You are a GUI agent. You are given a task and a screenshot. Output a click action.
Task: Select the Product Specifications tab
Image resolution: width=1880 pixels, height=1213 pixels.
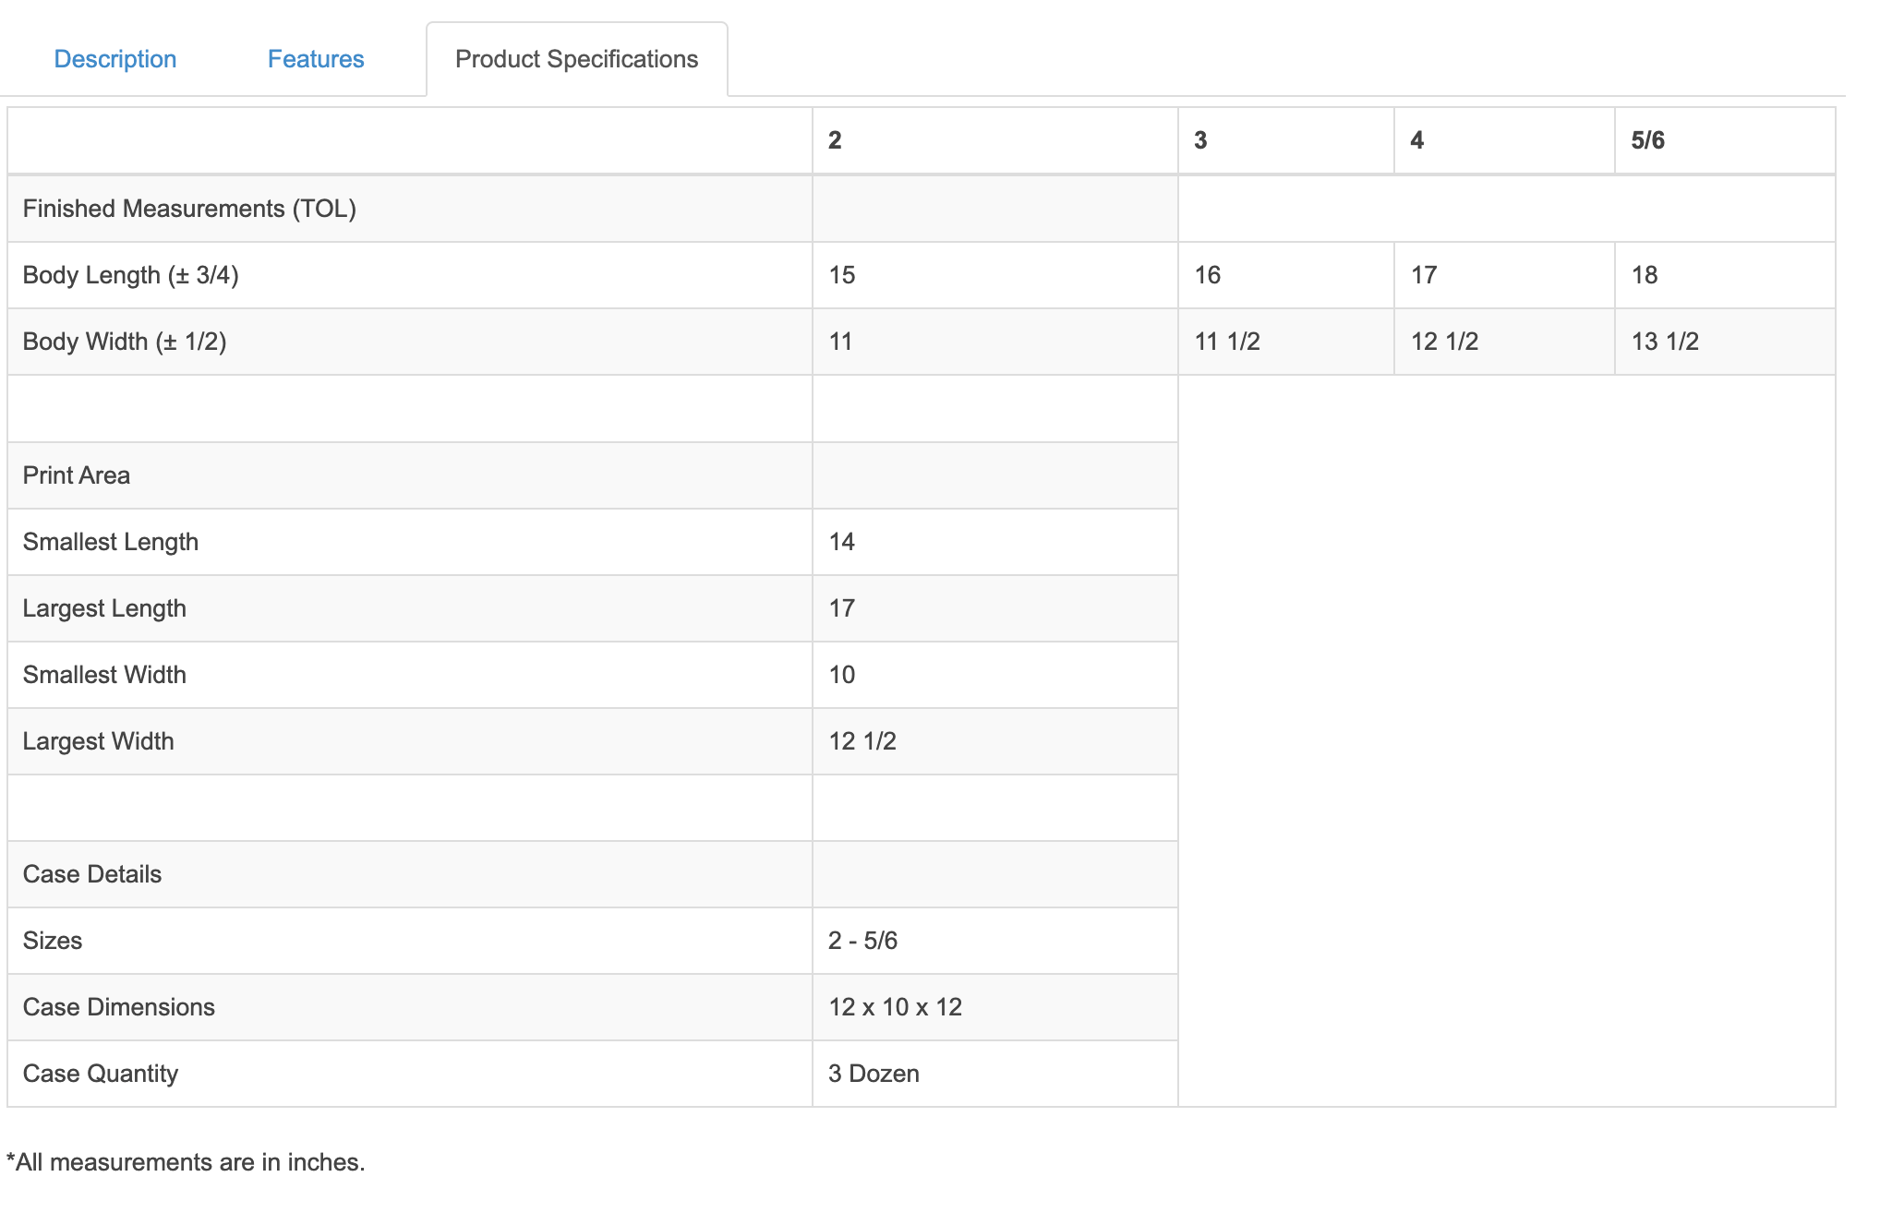(x=576, y=59)
